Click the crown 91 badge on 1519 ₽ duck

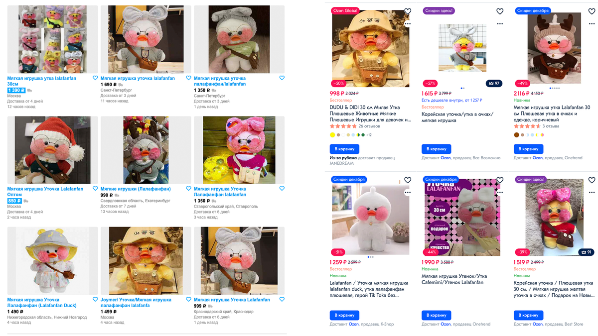(x=586, y=252)
